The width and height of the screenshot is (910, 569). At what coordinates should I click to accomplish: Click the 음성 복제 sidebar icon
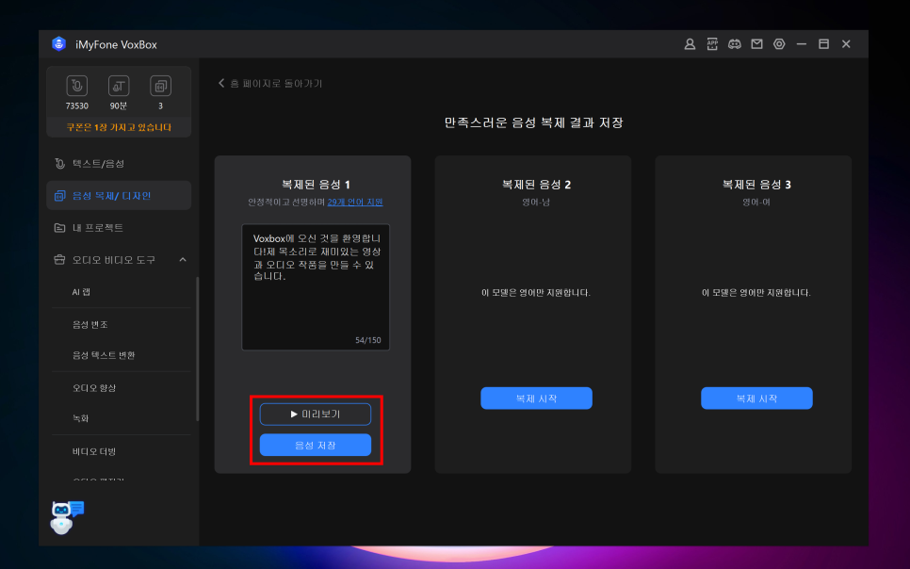59,196
